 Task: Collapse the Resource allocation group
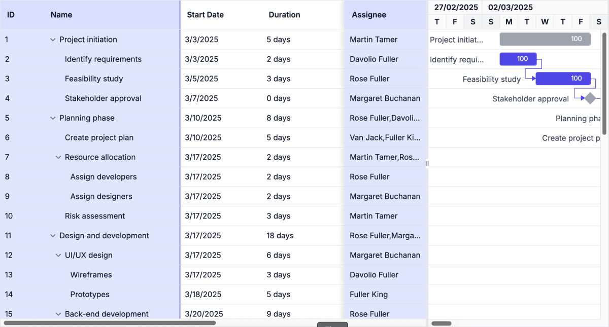point(58,157)
